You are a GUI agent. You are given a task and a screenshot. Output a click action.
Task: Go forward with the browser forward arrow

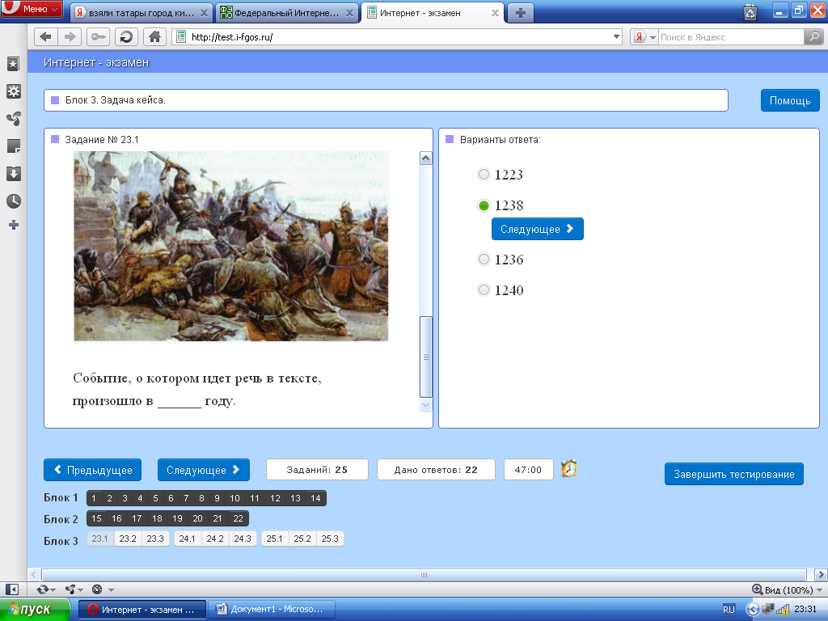click(x=70, y=37)
